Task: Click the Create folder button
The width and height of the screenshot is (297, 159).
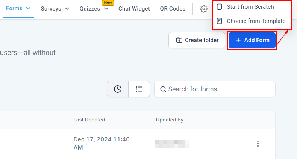Action: click(197, 40)
